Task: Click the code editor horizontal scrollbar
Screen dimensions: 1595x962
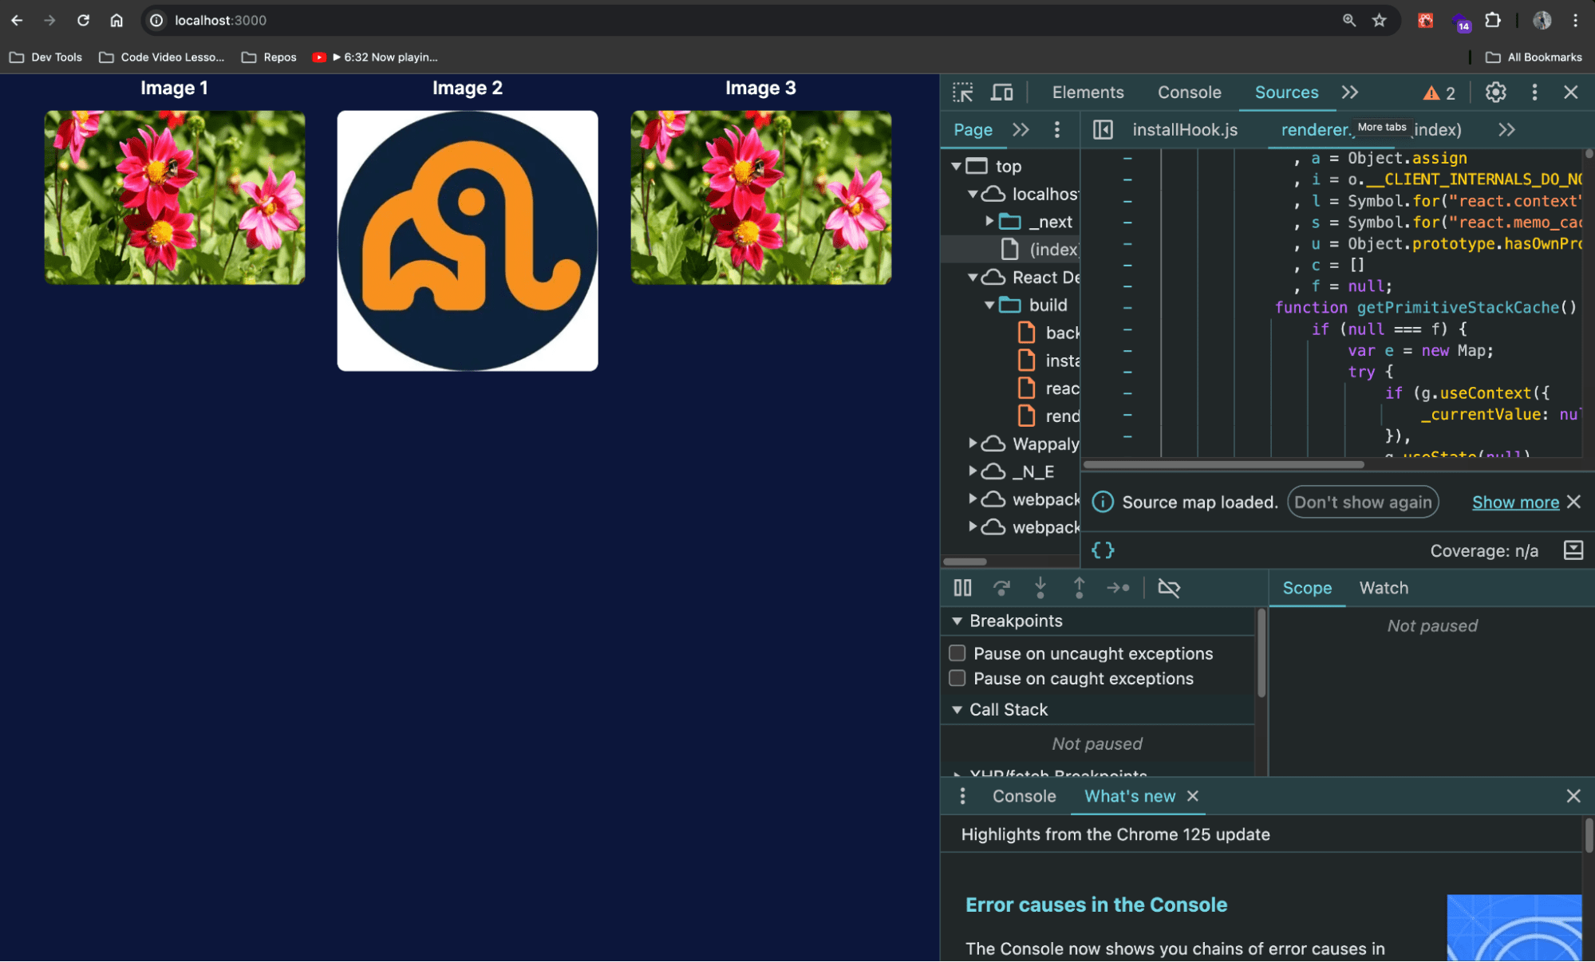Action: (x=1223, y=464)
